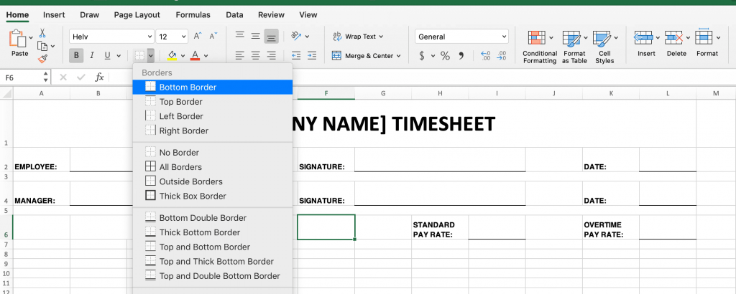Choose Outside Borders option
The height and width of the screenshot is (294, 736).
(213, 181)
